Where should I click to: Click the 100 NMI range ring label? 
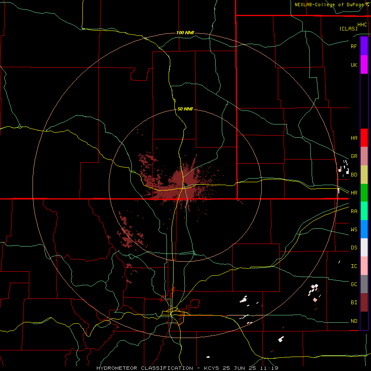click(x=185, y=33)
